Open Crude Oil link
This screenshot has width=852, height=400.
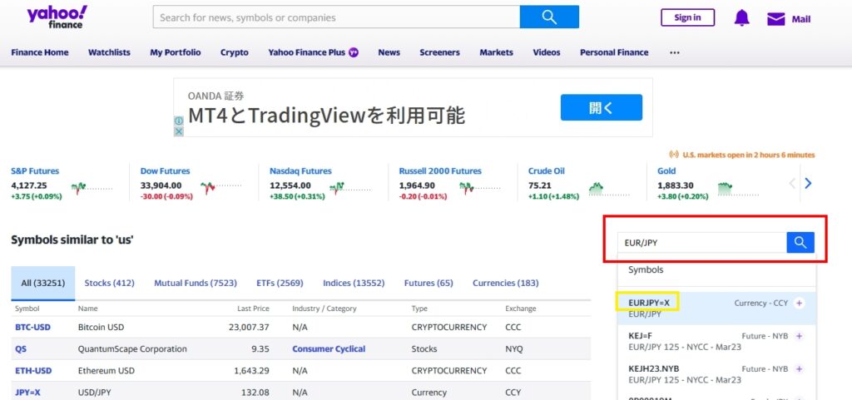click(x=546, y=171)
